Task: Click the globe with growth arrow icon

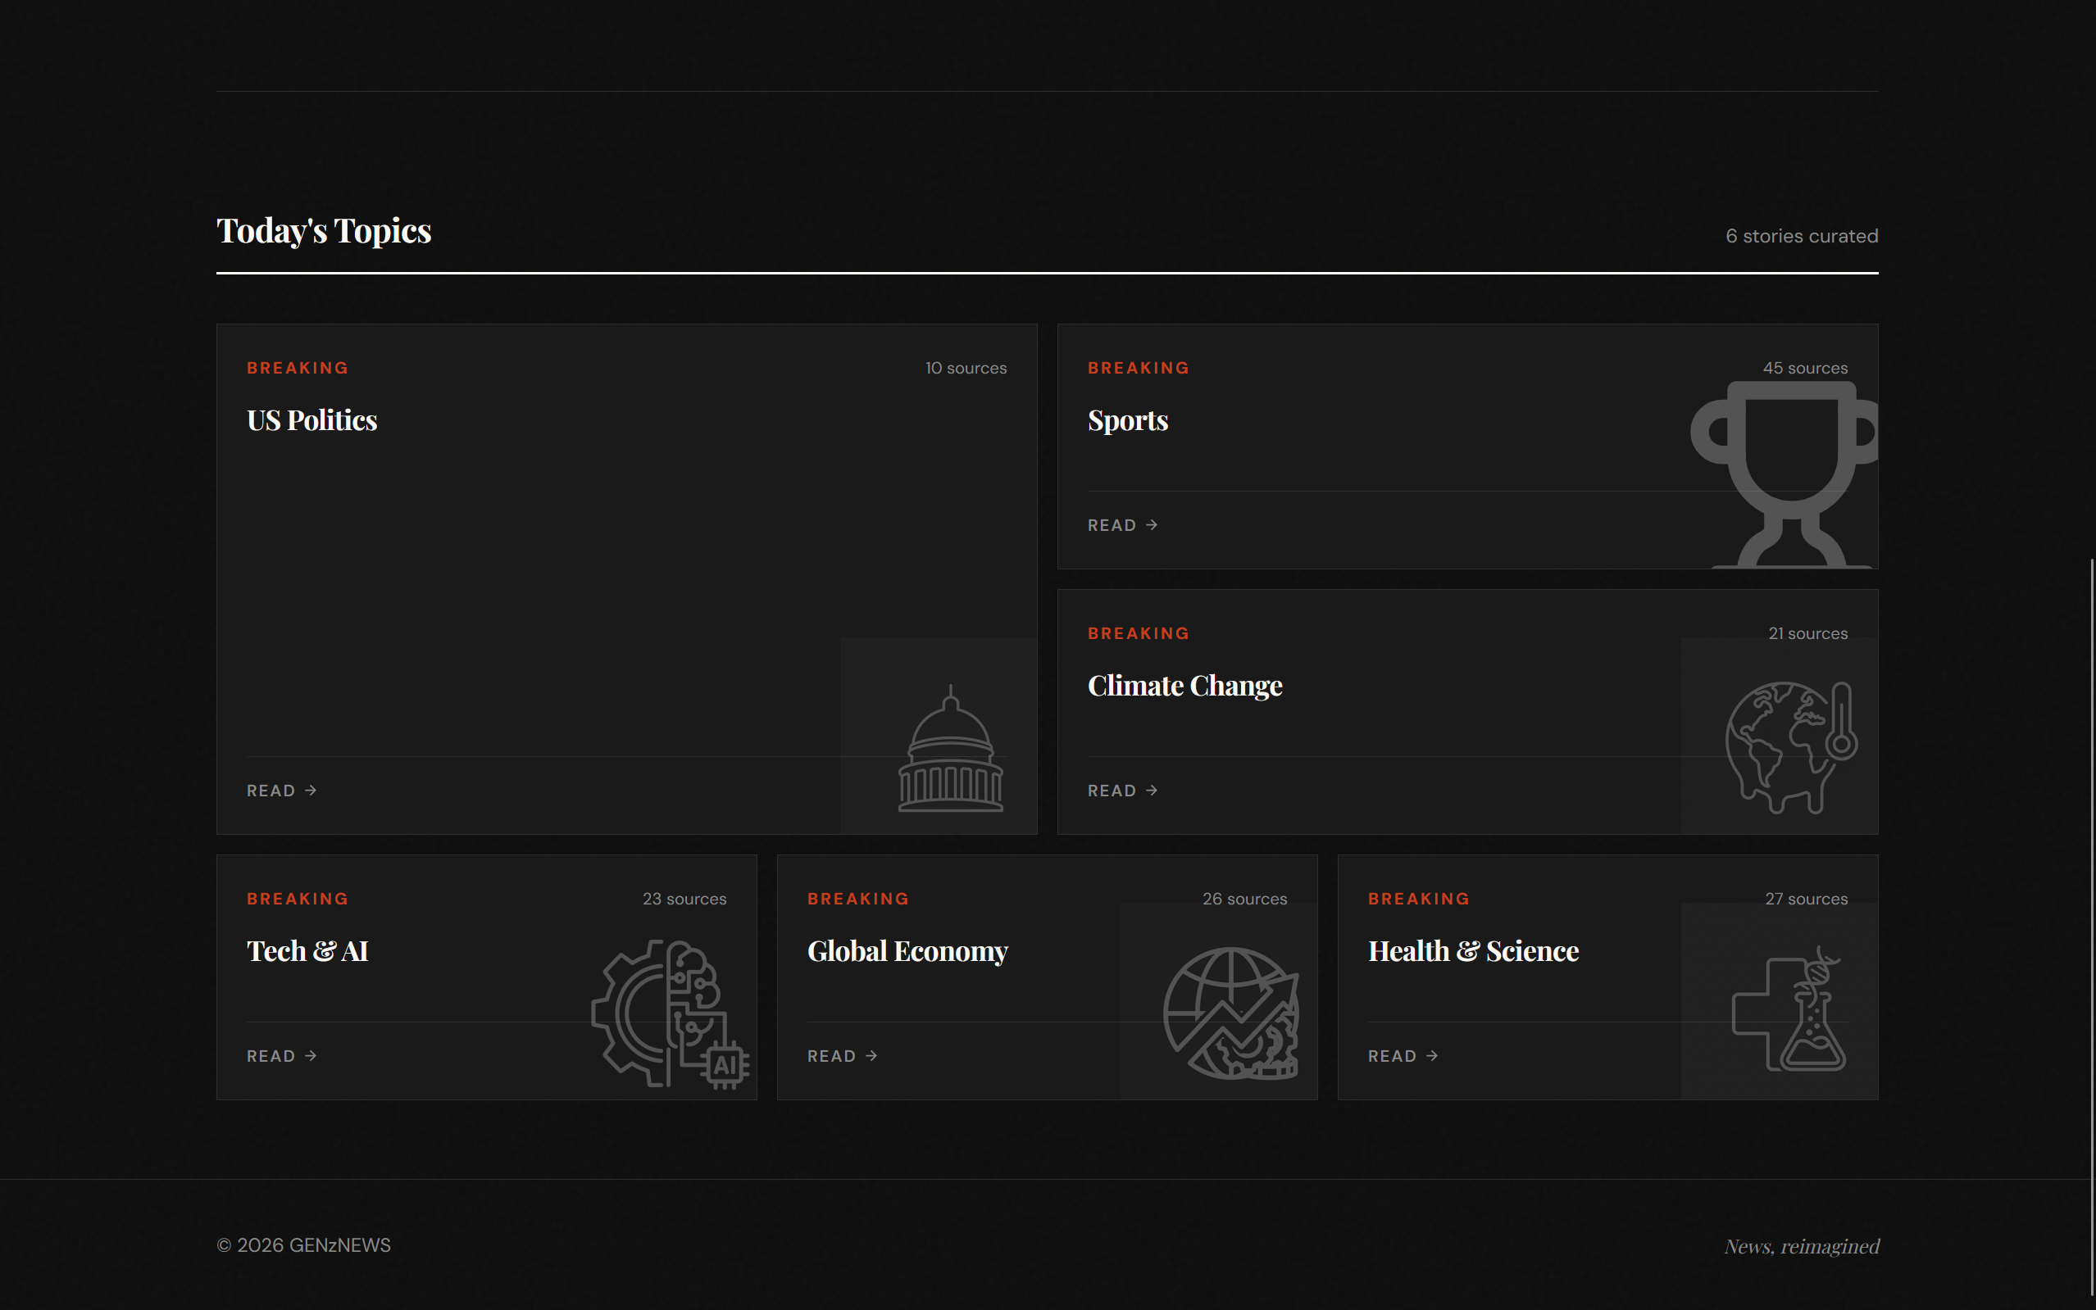Action: pyautogui.click(x=1230, y=1013)
